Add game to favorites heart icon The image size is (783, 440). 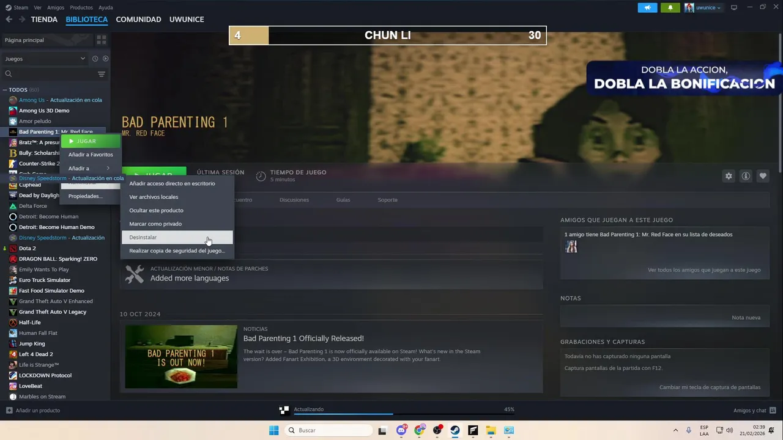[x=763, y=176]
